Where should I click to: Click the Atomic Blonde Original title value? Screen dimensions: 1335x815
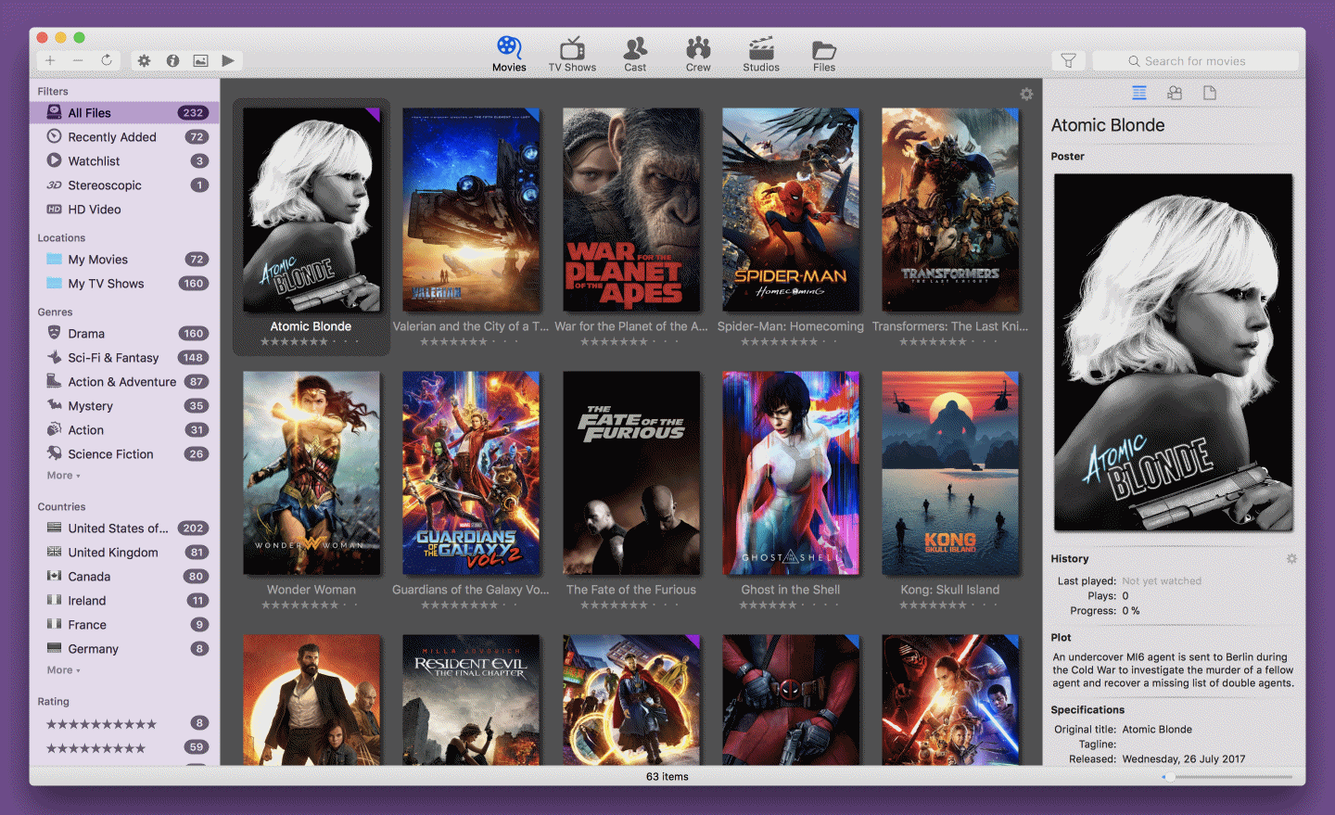[x=1157, y=729]
